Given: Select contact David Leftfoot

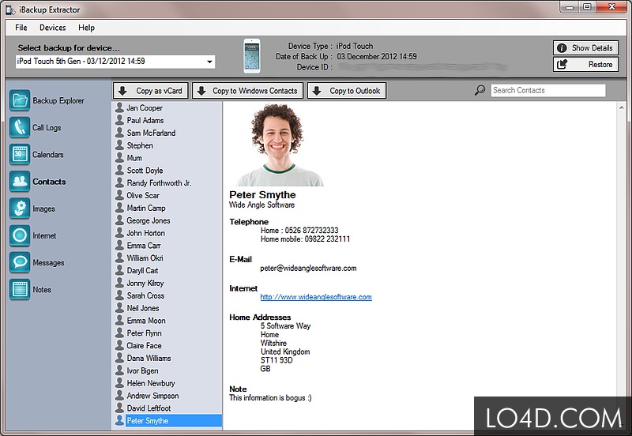Looking at the screenshot, I should [x=149, y=408].
